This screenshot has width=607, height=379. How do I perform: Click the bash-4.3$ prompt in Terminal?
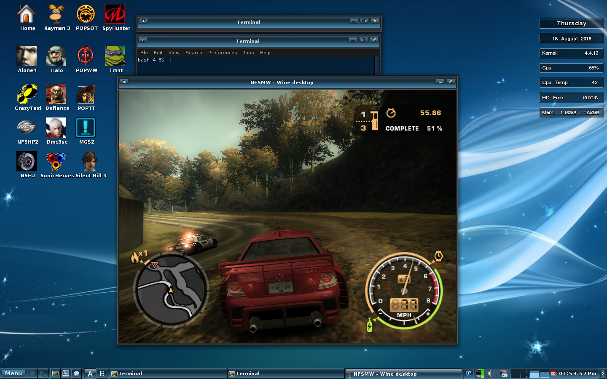(151, 60)
